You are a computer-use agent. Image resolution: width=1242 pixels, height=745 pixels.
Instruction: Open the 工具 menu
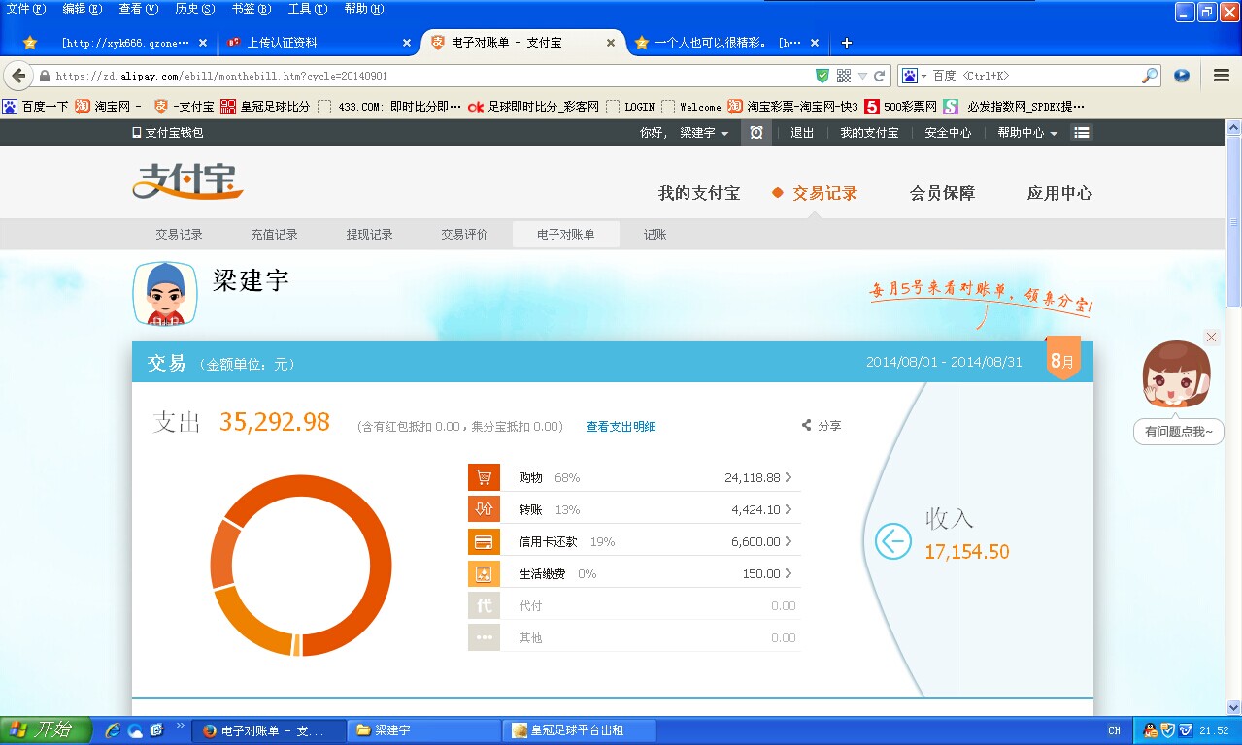click(307, 9)
